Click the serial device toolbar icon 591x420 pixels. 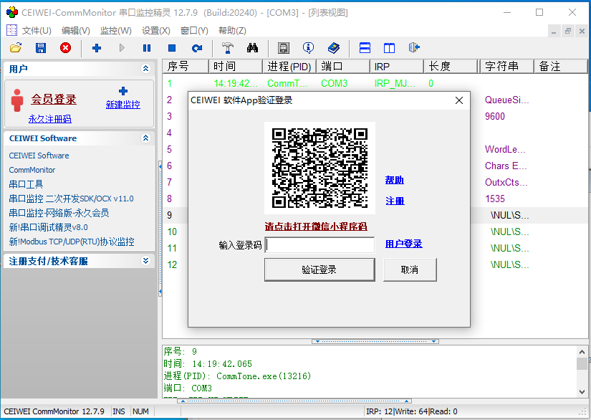(284, 48)
